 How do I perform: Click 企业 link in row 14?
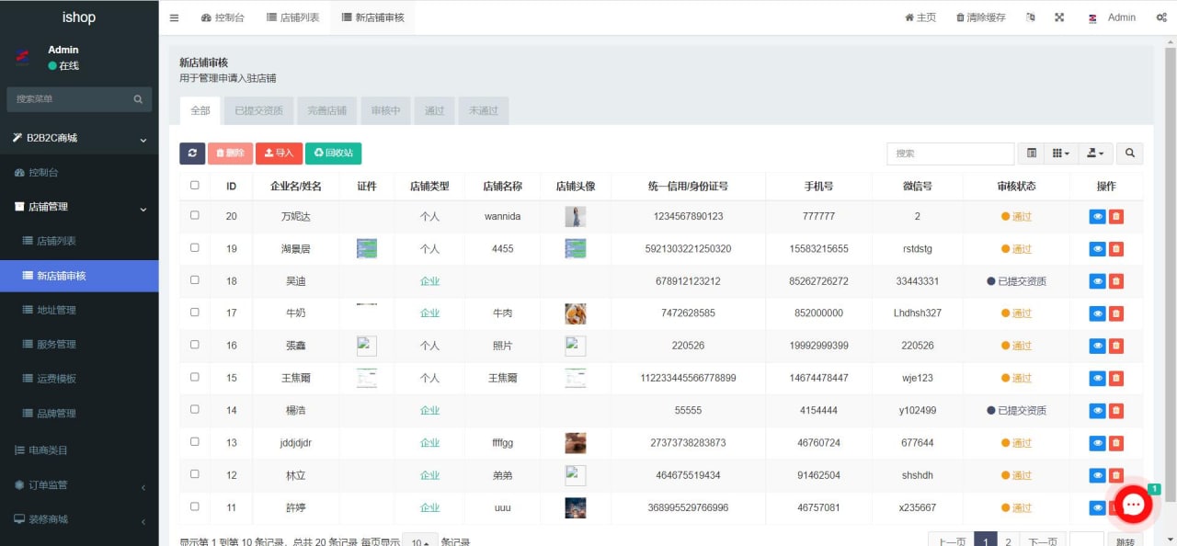pos(429,411)
